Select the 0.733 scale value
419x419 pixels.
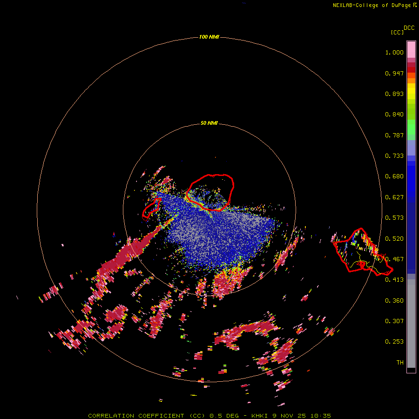pyautogui.click(x=394, y=156)
